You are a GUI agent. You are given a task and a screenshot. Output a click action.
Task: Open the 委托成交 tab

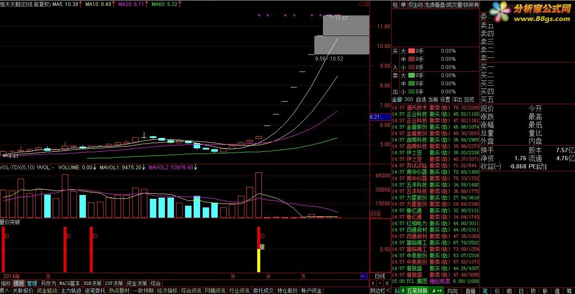pos(263,291)
